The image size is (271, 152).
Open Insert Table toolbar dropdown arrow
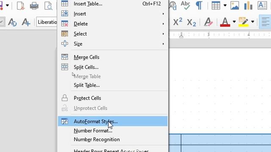[225, 5]
